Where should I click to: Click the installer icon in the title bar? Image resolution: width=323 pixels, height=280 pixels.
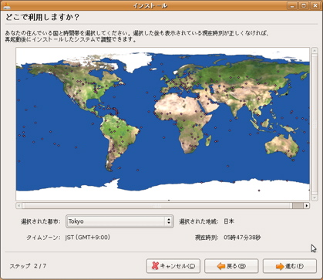[6, 5]
